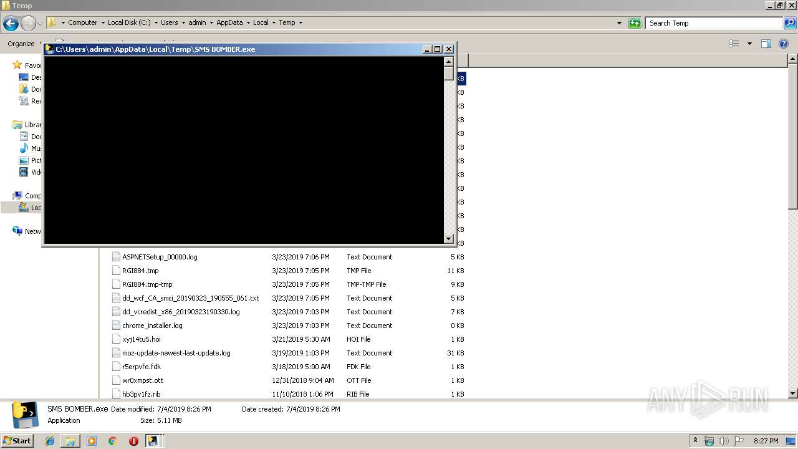Click the Libraries icon in navigation pane
798x449 pixels.
[x=17, y=125]
